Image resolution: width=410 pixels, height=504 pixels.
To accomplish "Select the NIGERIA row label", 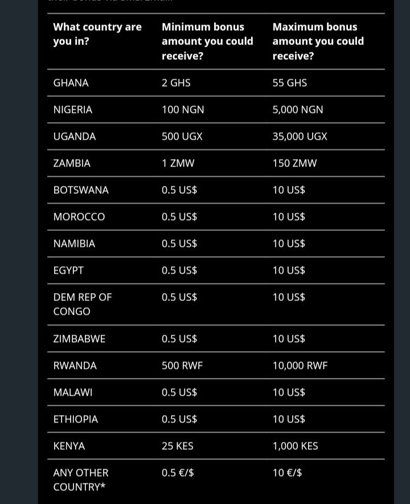I will point(73,109).
